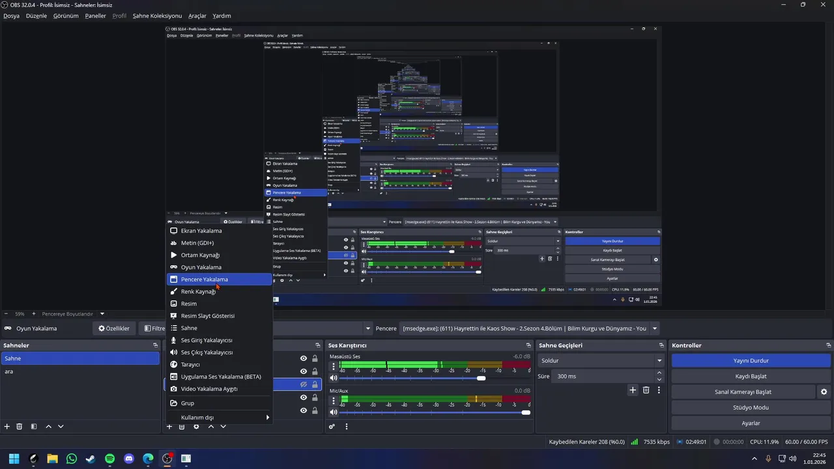This screenshot has height=469, width=834.
Task: Remove transition with trash icon in Sahne Geçişleri
Action: click(x=646, y=390)
